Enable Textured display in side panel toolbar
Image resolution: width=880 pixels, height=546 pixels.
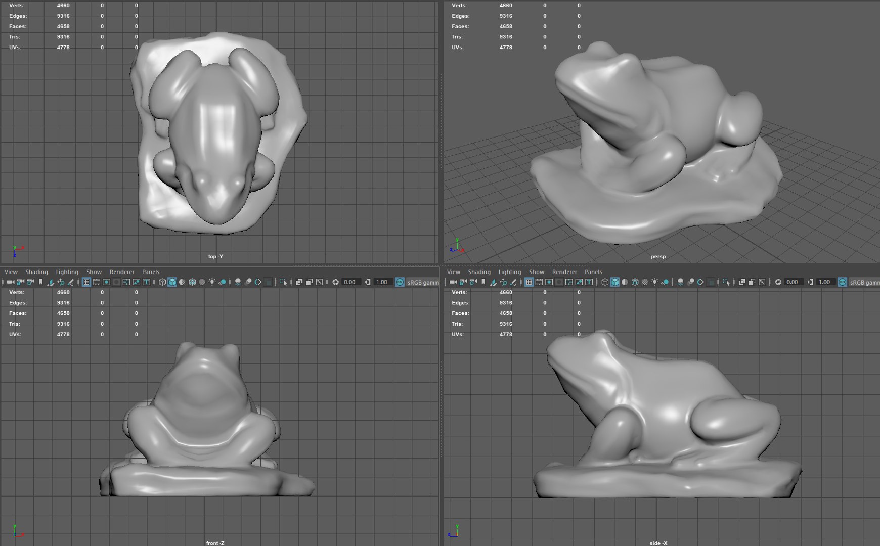645,282
